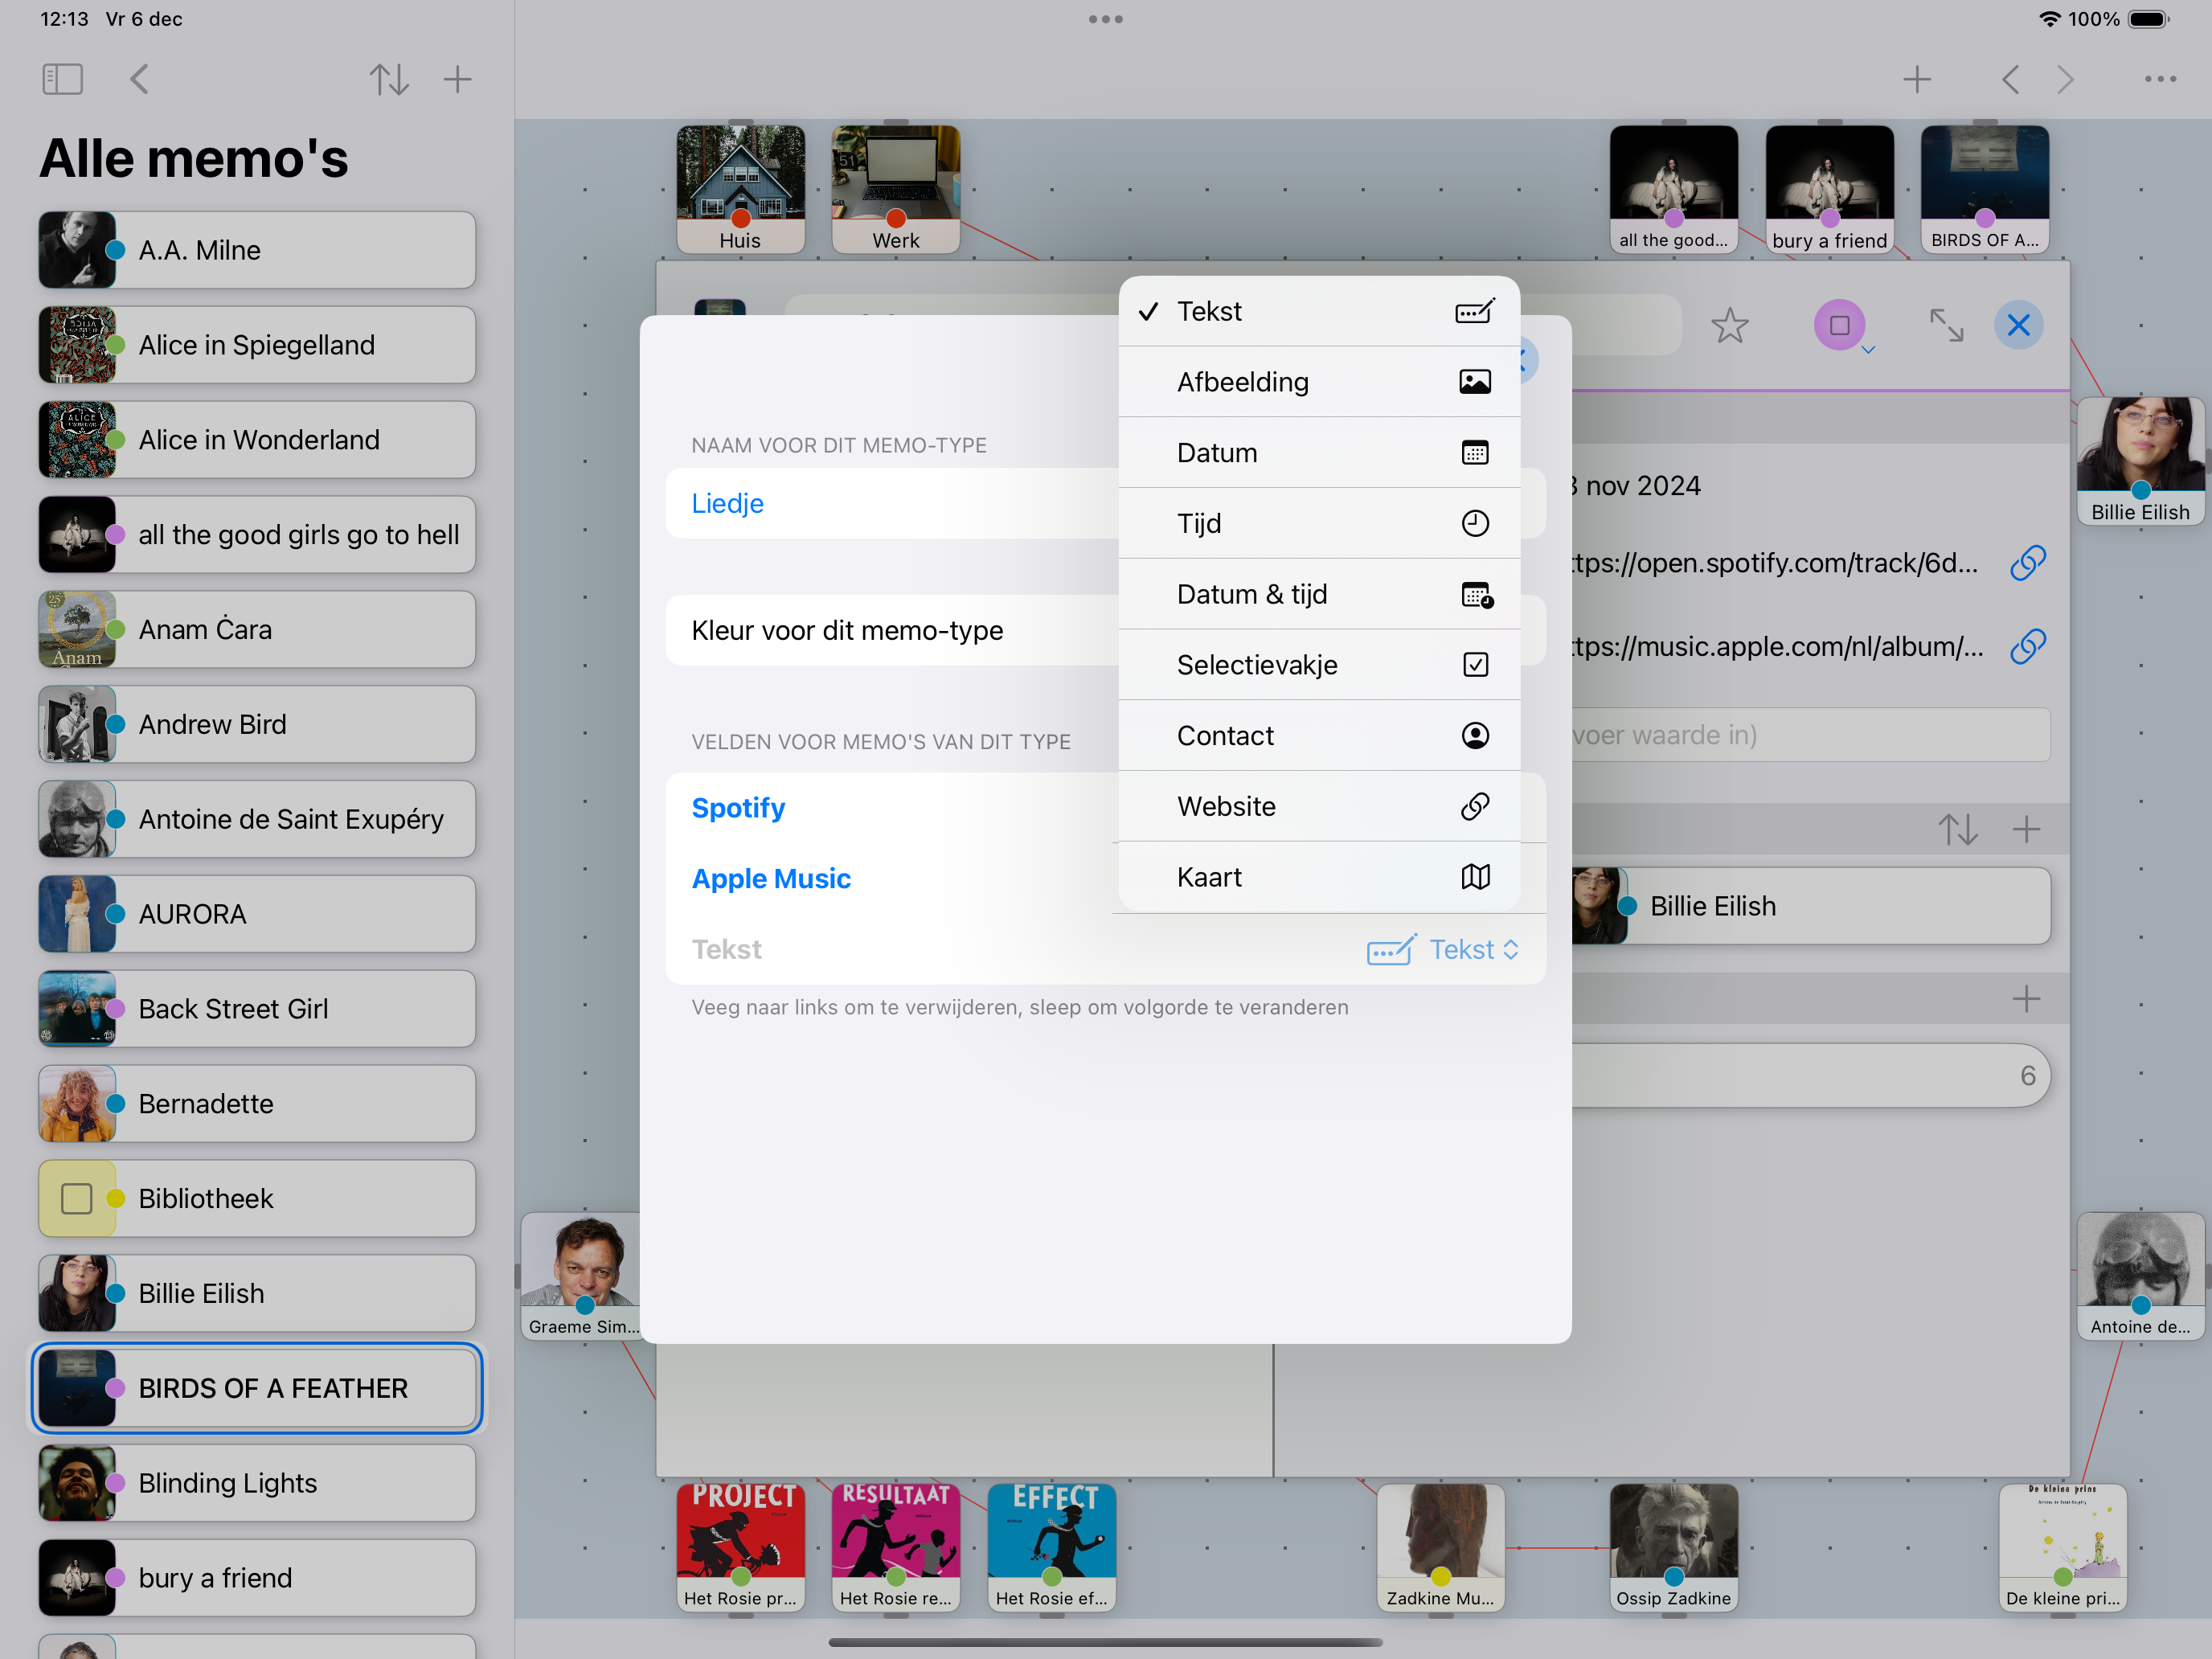Navigate back with sidebar chevron
2212x1659 pixels.
click(140, 79)
